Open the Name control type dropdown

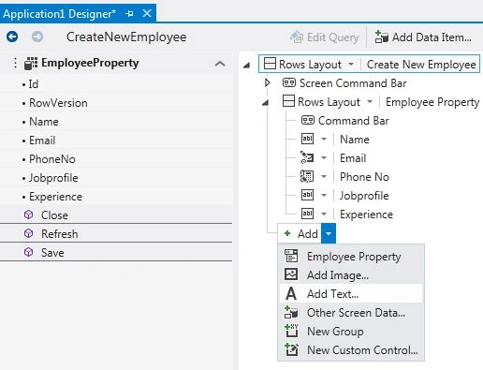[324, 140]
